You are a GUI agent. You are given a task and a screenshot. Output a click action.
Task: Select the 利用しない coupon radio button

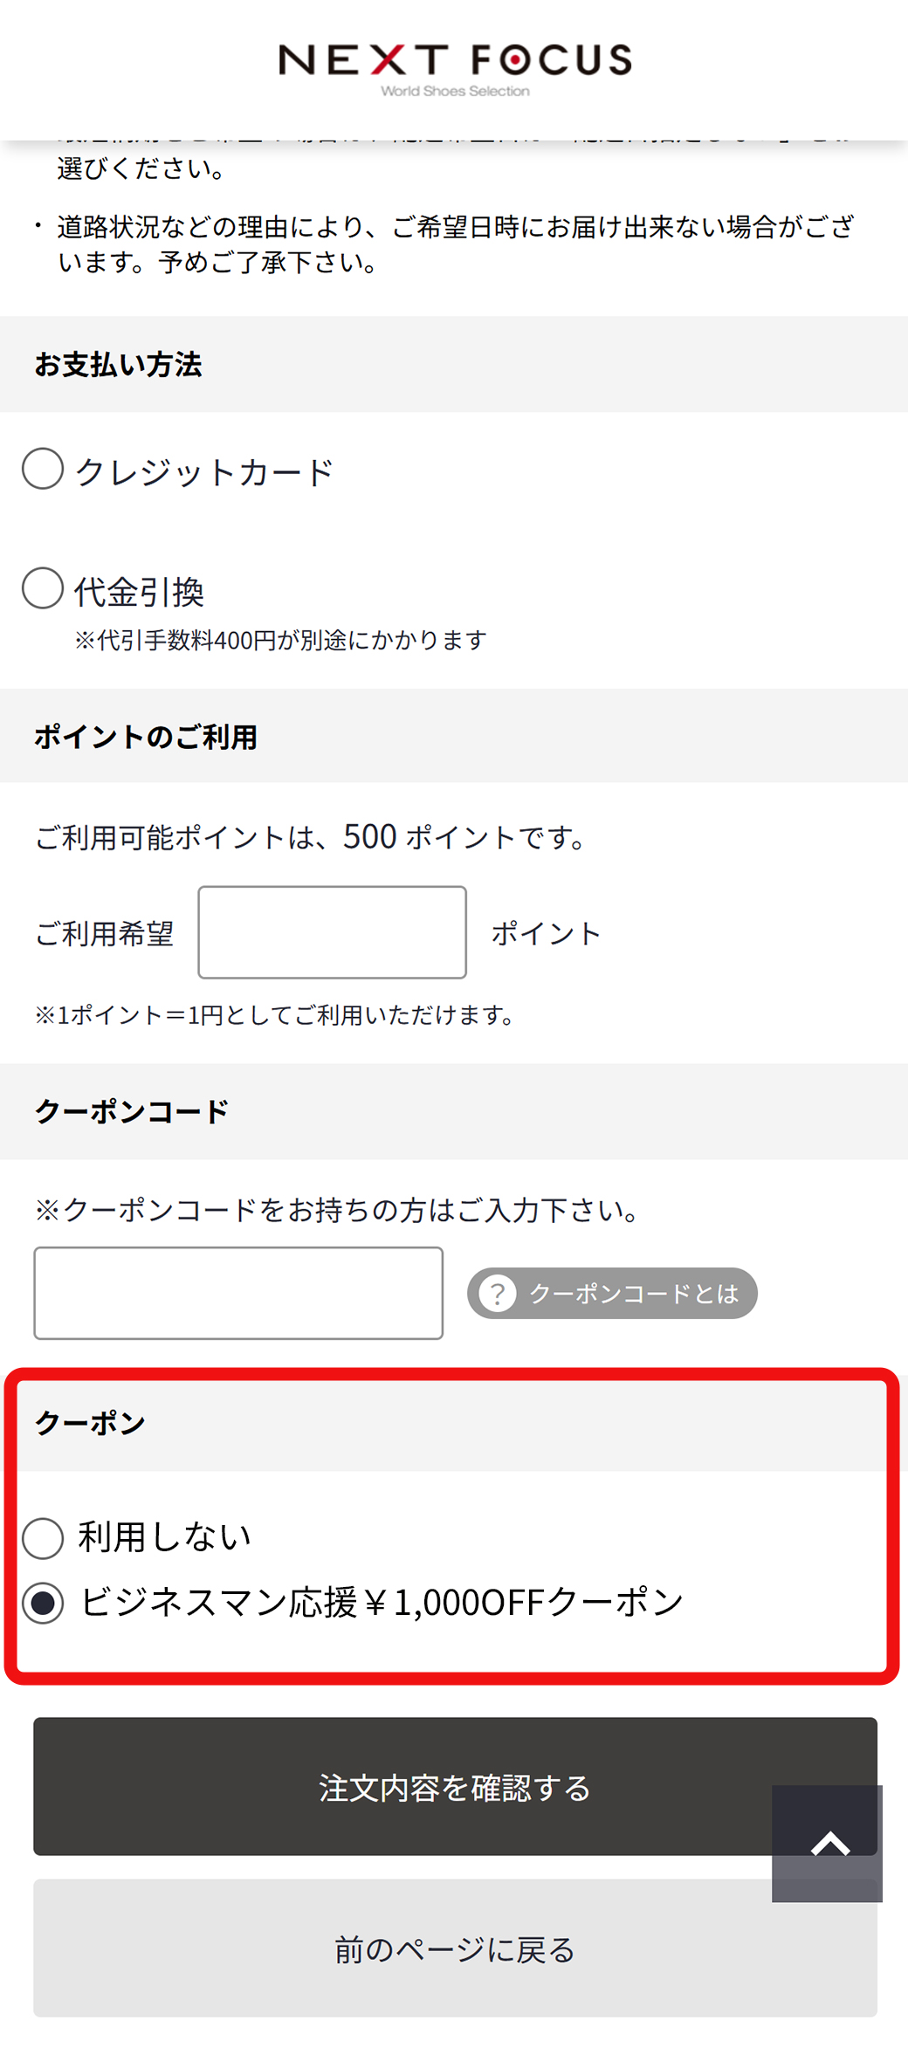pyautogui.click(x=43, y=1537)
